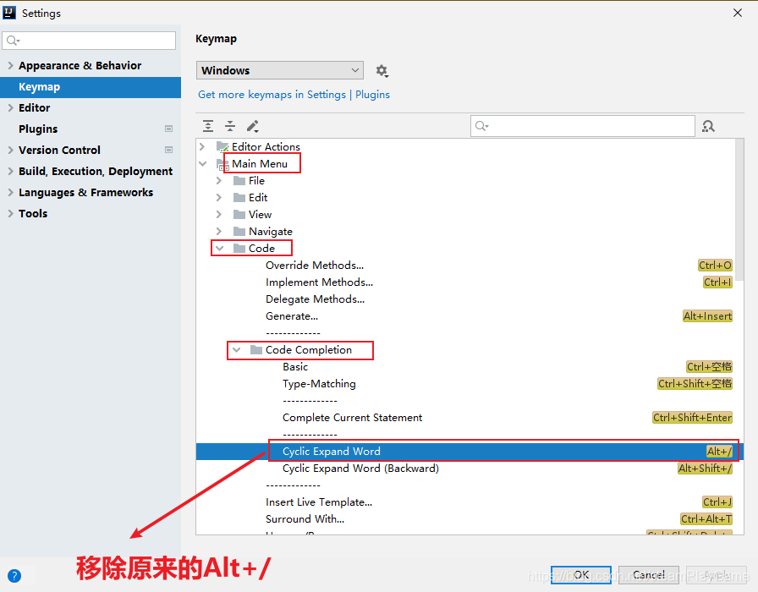Select the Override Methods... action
758x592 pixels.
pos(315,266)
